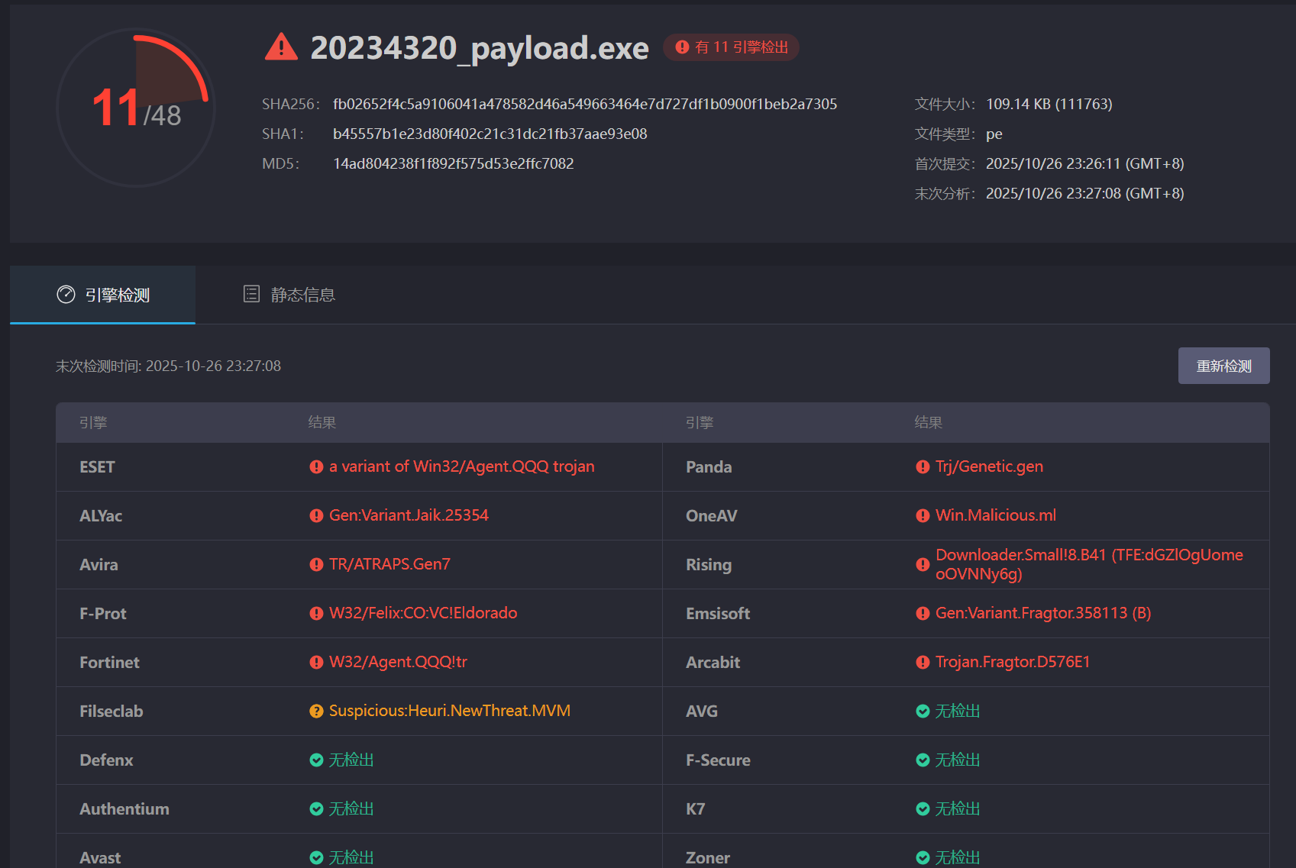Click the '有 11 引擎检出' red badge
The width and height of the screenshot is (1296, 868).
(731, 47)
